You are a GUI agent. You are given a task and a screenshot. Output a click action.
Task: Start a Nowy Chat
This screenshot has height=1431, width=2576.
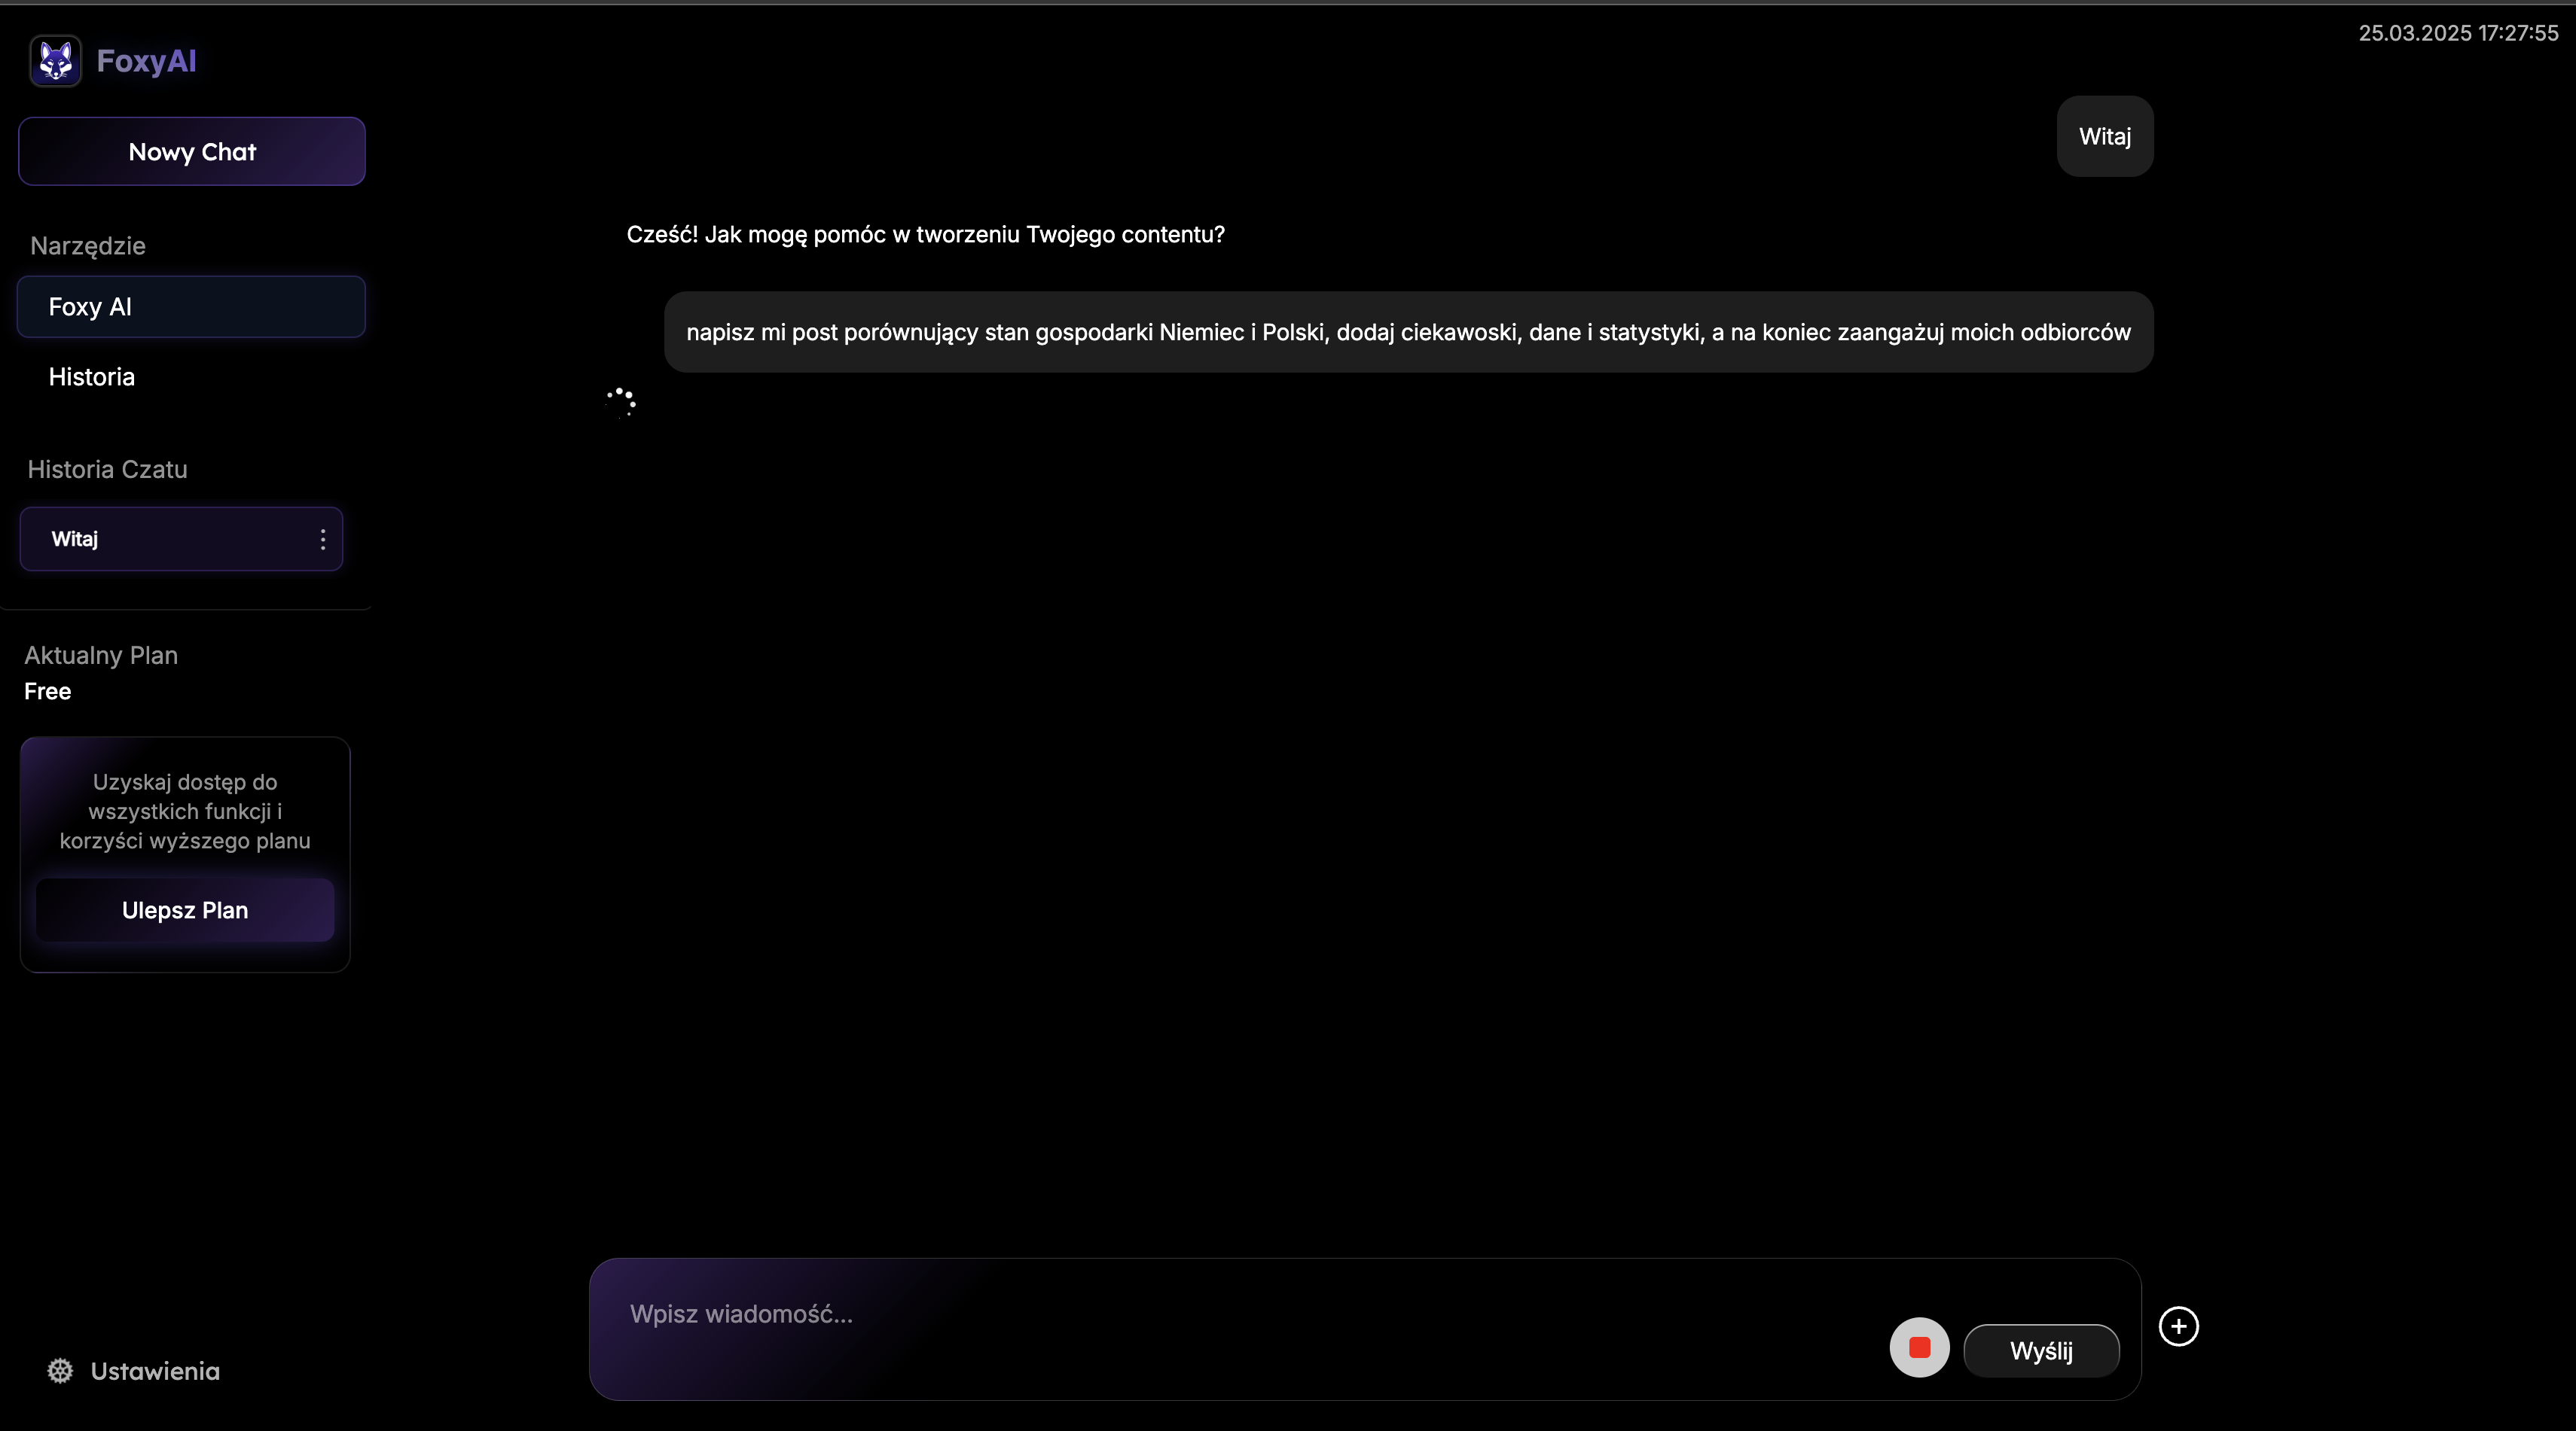tap(192, 152)
